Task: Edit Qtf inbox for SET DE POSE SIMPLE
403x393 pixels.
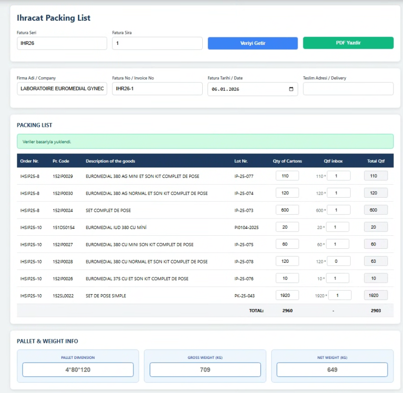Action: [x=339, y=295]
